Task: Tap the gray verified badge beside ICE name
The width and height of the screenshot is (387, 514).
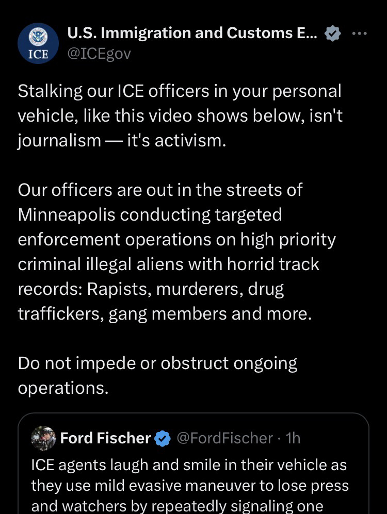Action: (332, 34)
